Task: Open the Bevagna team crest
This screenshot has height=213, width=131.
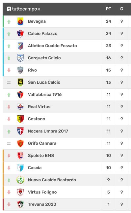Action: click(20, 21)
